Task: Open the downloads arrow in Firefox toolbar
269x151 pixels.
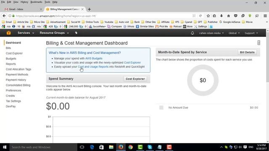Action: click(222, 16)
